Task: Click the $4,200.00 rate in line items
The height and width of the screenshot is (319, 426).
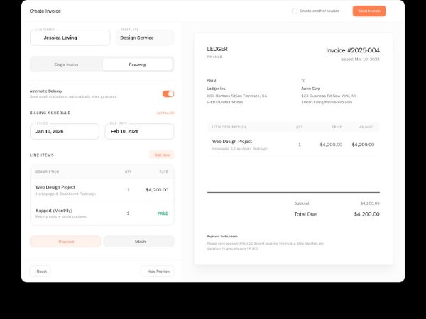Action: click(x=156, y=189)
